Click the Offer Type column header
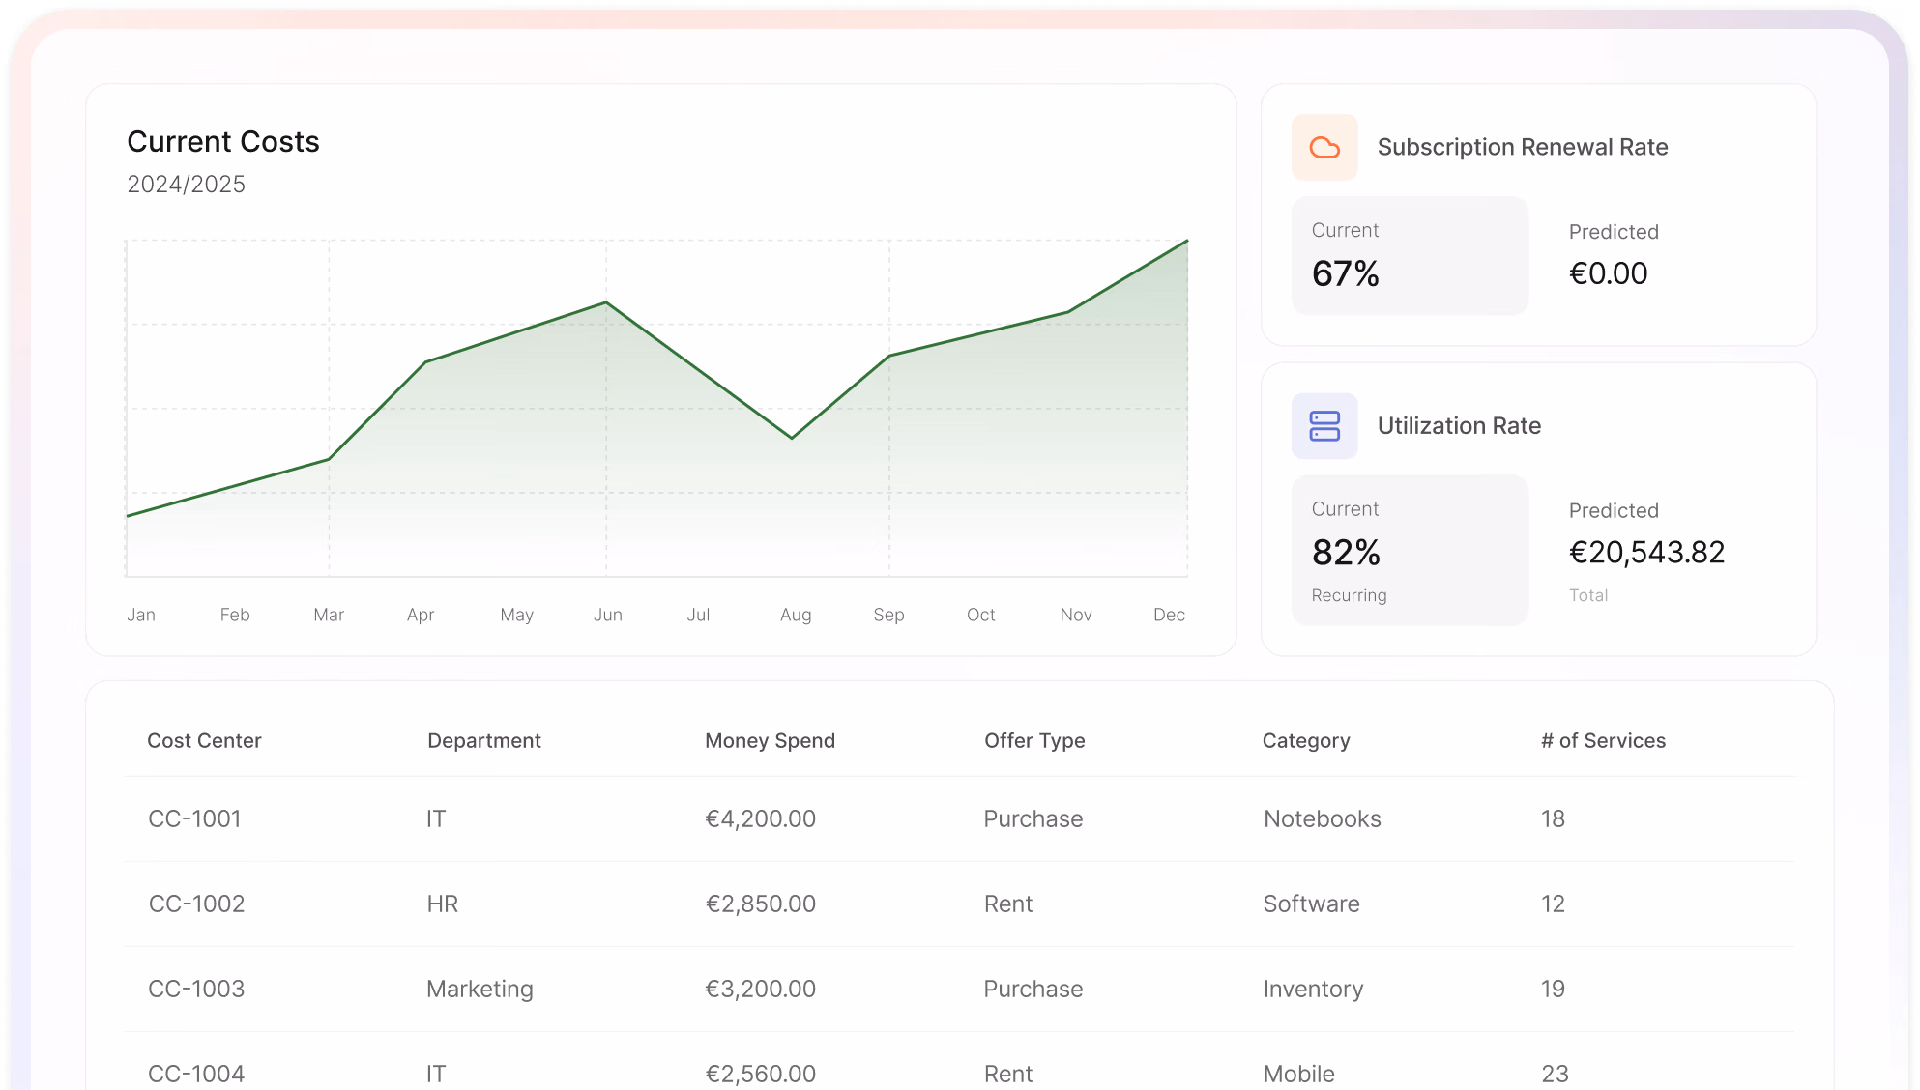The height and width of the screenshot is (1090, 1920). 1034,740
